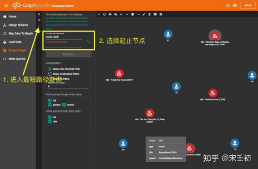
Task: Click the tooltip Vertex 3567 row
Action: [166, 140]
